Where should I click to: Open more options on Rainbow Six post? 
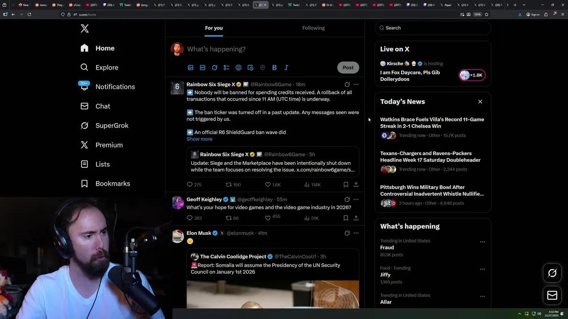click(356, 85)
